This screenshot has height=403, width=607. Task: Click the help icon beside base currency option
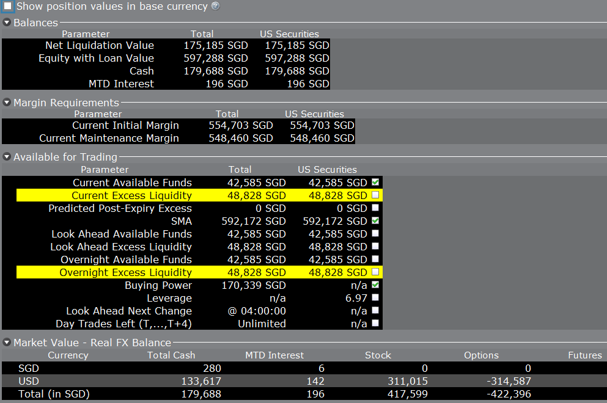pyautogui.click(x=215, y=6)
